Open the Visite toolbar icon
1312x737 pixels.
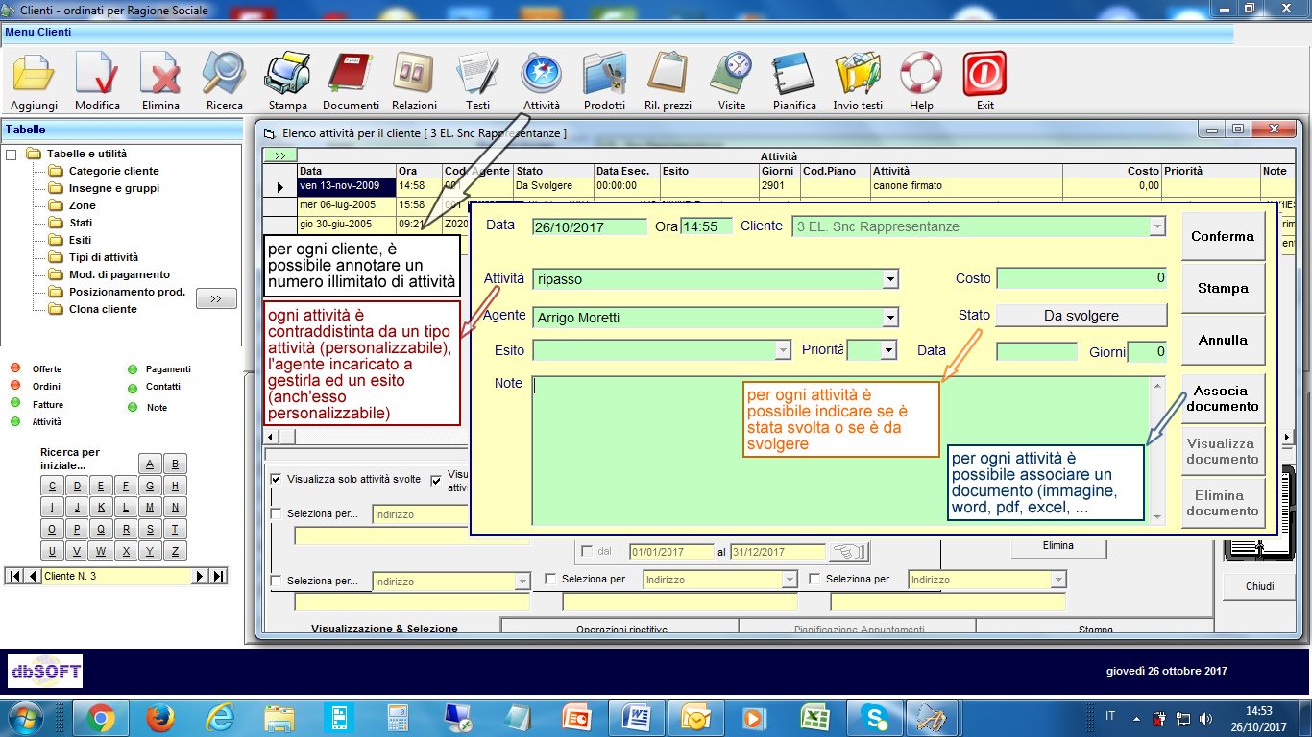tap(732, 83)
